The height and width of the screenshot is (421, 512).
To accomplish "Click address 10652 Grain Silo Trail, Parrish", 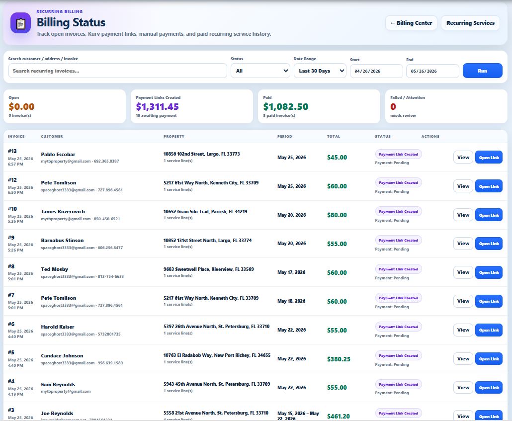I will pos(205,212).
